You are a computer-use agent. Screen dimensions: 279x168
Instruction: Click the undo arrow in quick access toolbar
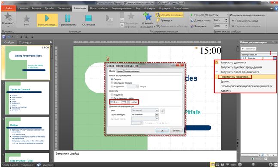(x=9, y=37)
